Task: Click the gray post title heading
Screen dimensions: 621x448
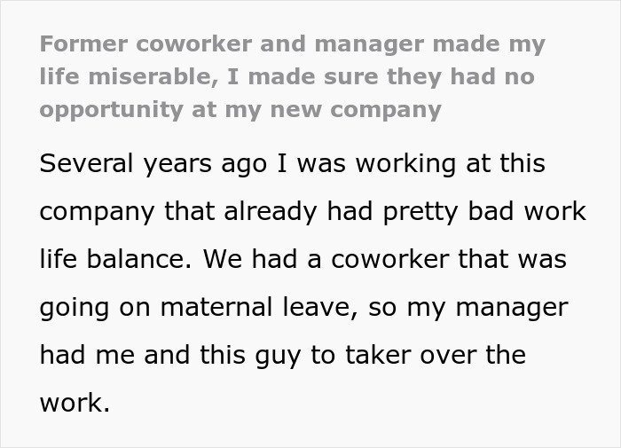Action: [293, 76]
